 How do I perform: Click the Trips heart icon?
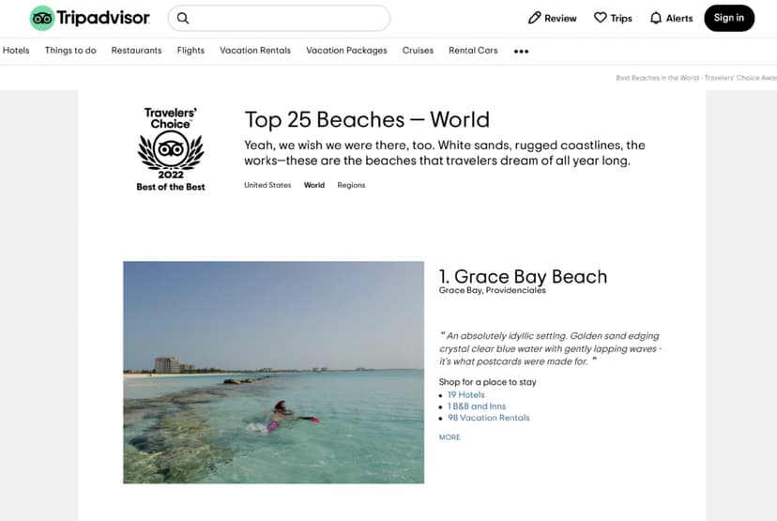[x=601, y=18]
